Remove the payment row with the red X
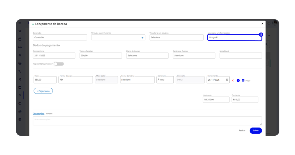The height and width of the screenshot is (155, 295). coord(233,81)
